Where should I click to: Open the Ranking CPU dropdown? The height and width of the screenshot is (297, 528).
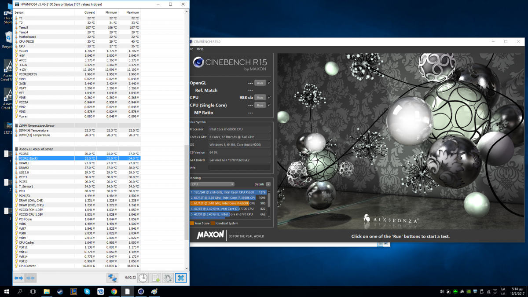pos(212,184)
